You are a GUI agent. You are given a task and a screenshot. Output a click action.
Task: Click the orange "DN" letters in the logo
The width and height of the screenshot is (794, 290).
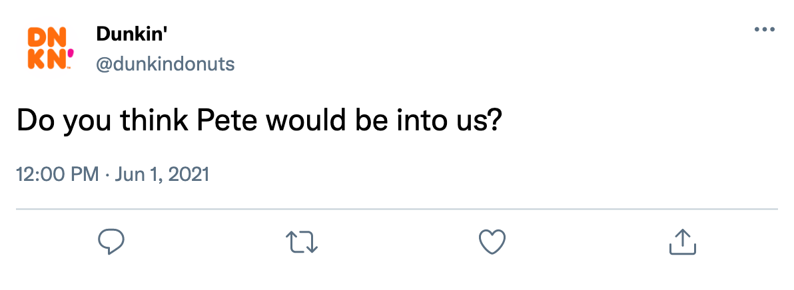43,37
